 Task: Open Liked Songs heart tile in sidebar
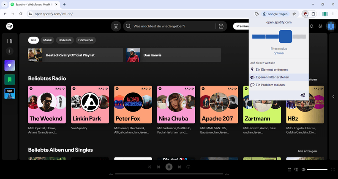coord(10,66)
